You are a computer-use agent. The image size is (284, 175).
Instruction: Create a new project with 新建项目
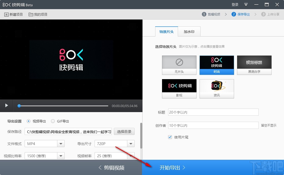pyautogui.click(x=14, y=14)
